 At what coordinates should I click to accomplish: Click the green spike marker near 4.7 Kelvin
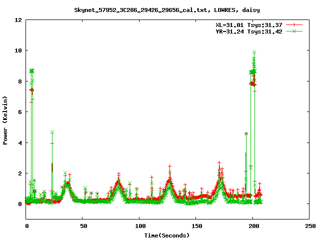click(52, 132)
